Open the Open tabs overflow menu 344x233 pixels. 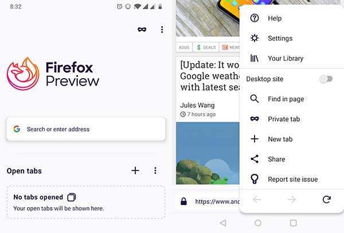[x=155, y=170]
